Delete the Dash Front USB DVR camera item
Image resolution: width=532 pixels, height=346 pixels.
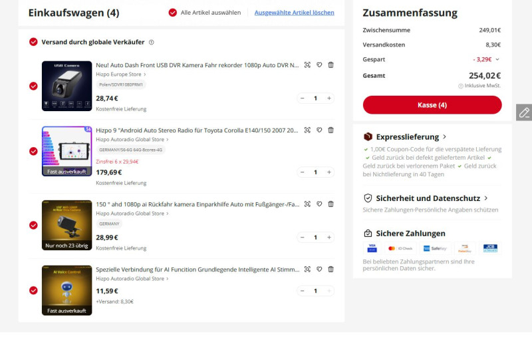[x=331, y=65]
